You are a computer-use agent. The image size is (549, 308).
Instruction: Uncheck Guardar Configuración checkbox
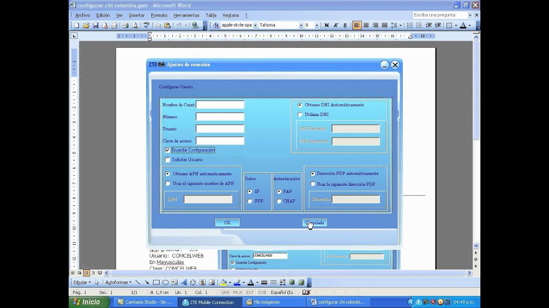167,150
